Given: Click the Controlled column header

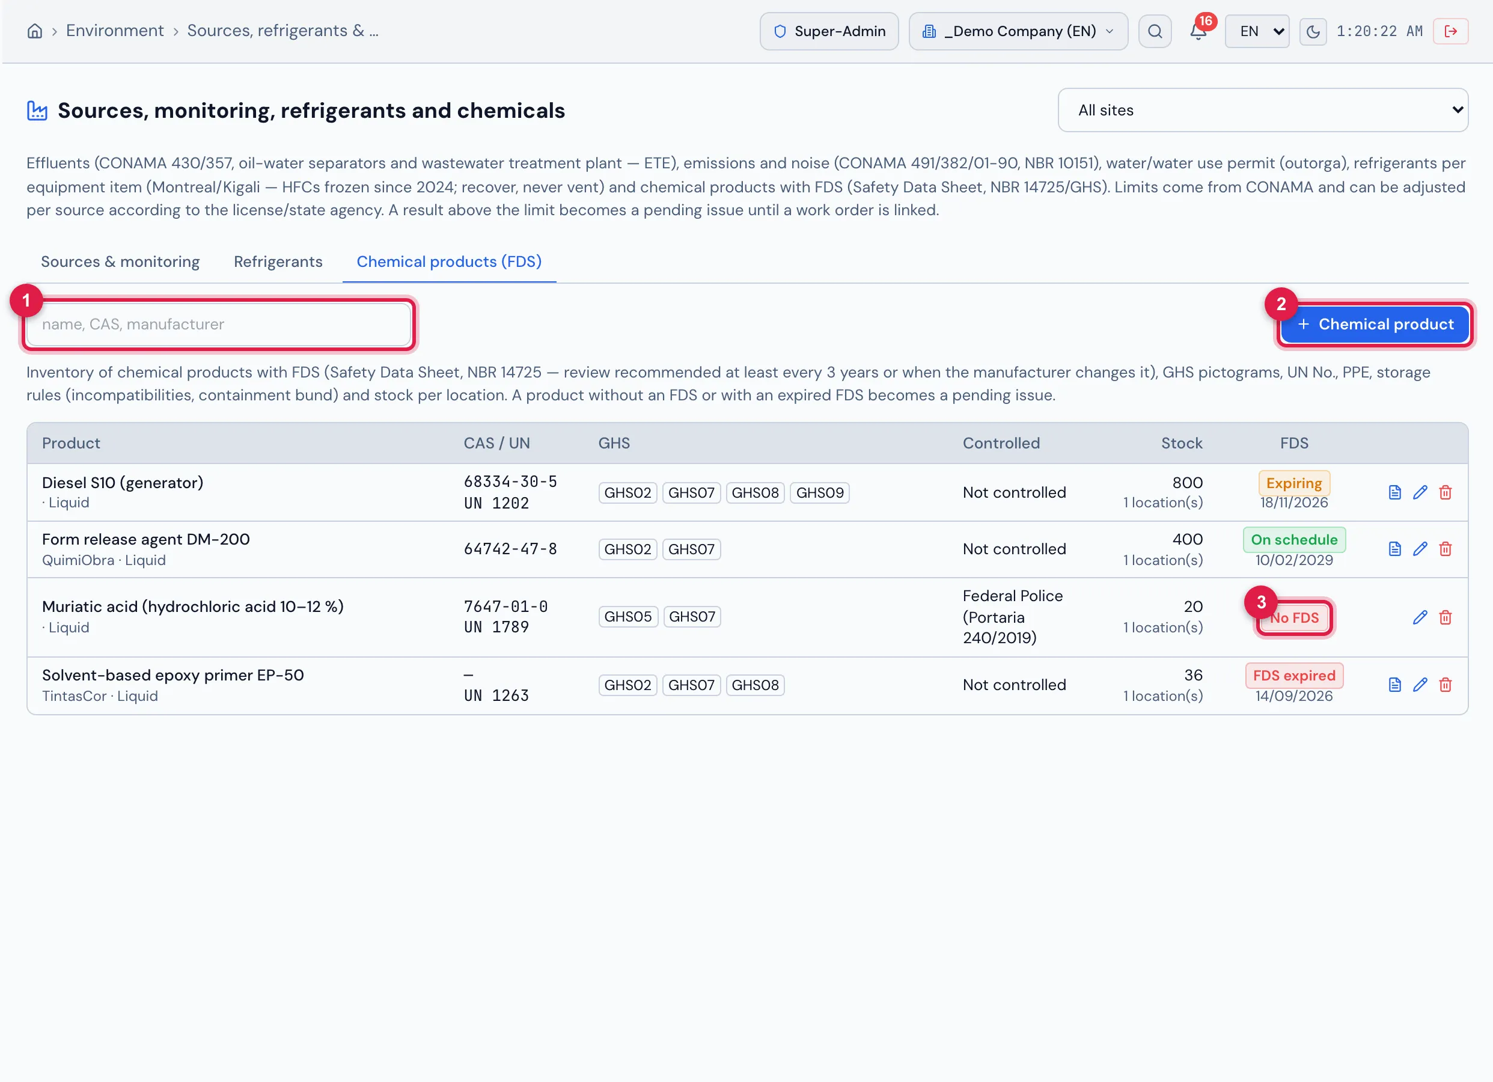Looking at the screenshot, I should [1001, 443].
